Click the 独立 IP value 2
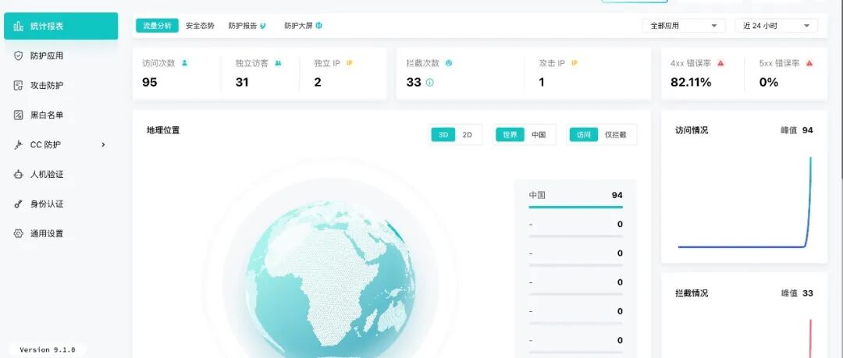The width and height of the screenshot is (843, 358). pos(318,82)
